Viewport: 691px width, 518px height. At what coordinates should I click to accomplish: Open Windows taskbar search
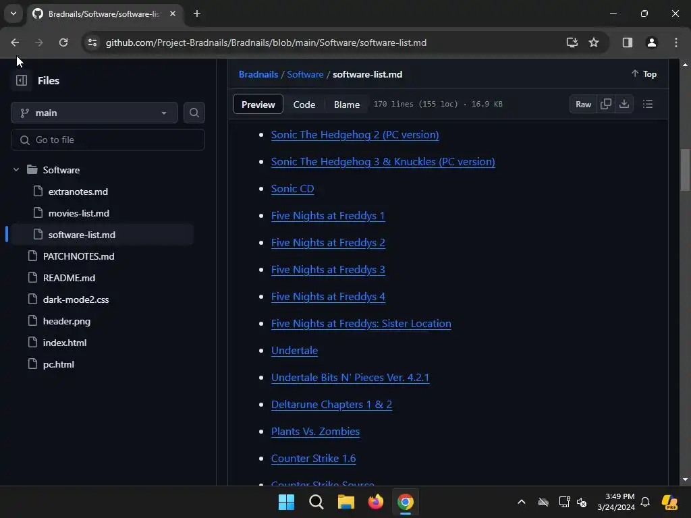point(316,502)
